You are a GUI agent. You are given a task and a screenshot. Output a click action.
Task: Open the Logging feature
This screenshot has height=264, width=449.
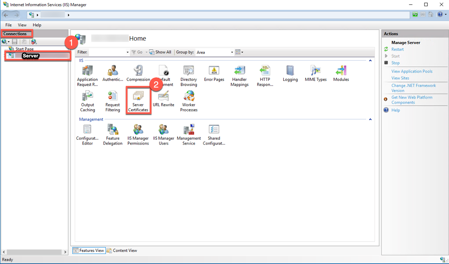pyautogui.click(x=290, y=74)
